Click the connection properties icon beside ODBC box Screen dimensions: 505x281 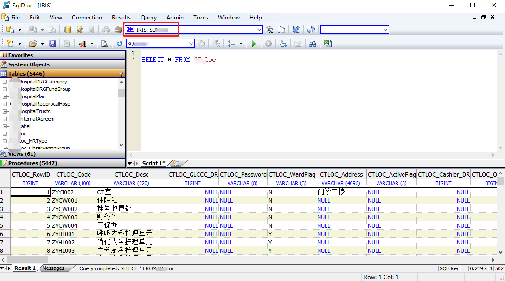point(118,30)
